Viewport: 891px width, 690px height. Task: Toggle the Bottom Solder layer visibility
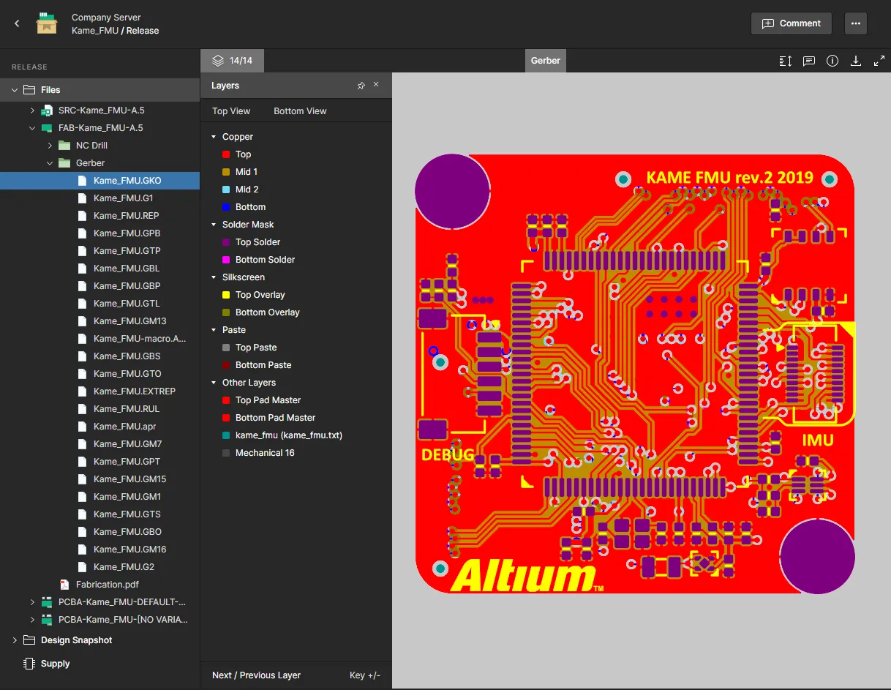point(226,260)
